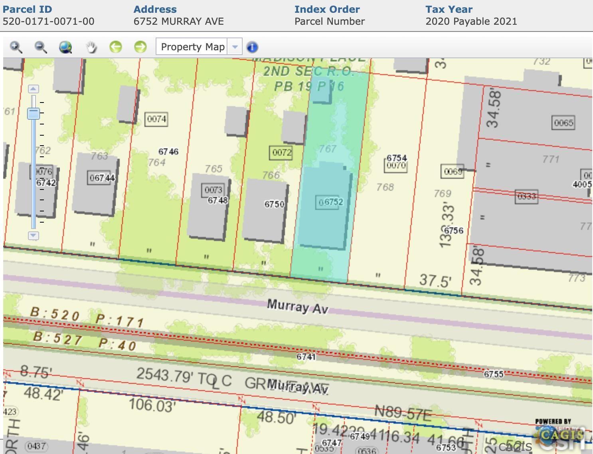Click address number 6755 on map
This screenshot has width=593, height=454.
tap(494, 374)
